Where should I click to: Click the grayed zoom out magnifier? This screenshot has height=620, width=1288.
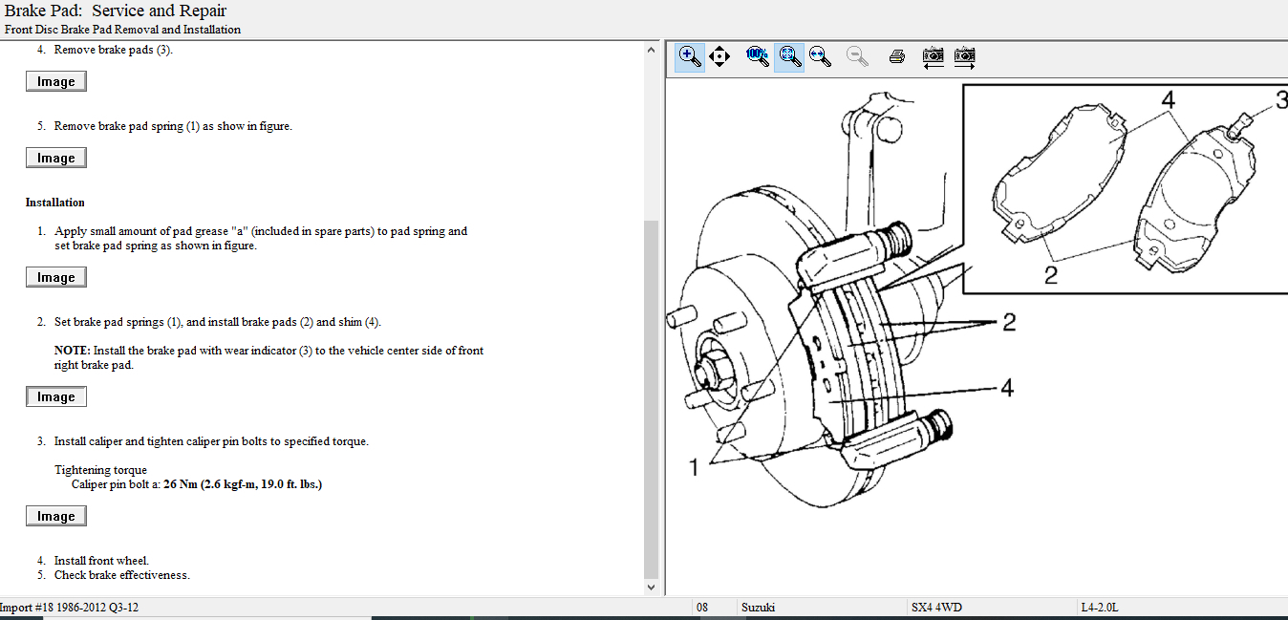point(857,56)
